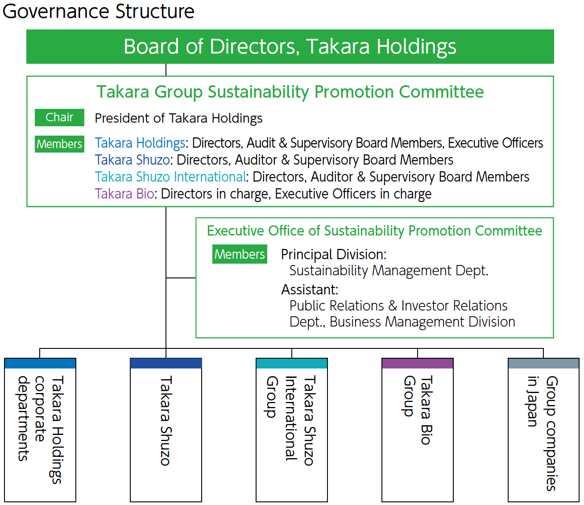The width and height of the screenshot is (584, 505).
Task: Click the 'Governance Structure' heading
Action: point(98,11)
